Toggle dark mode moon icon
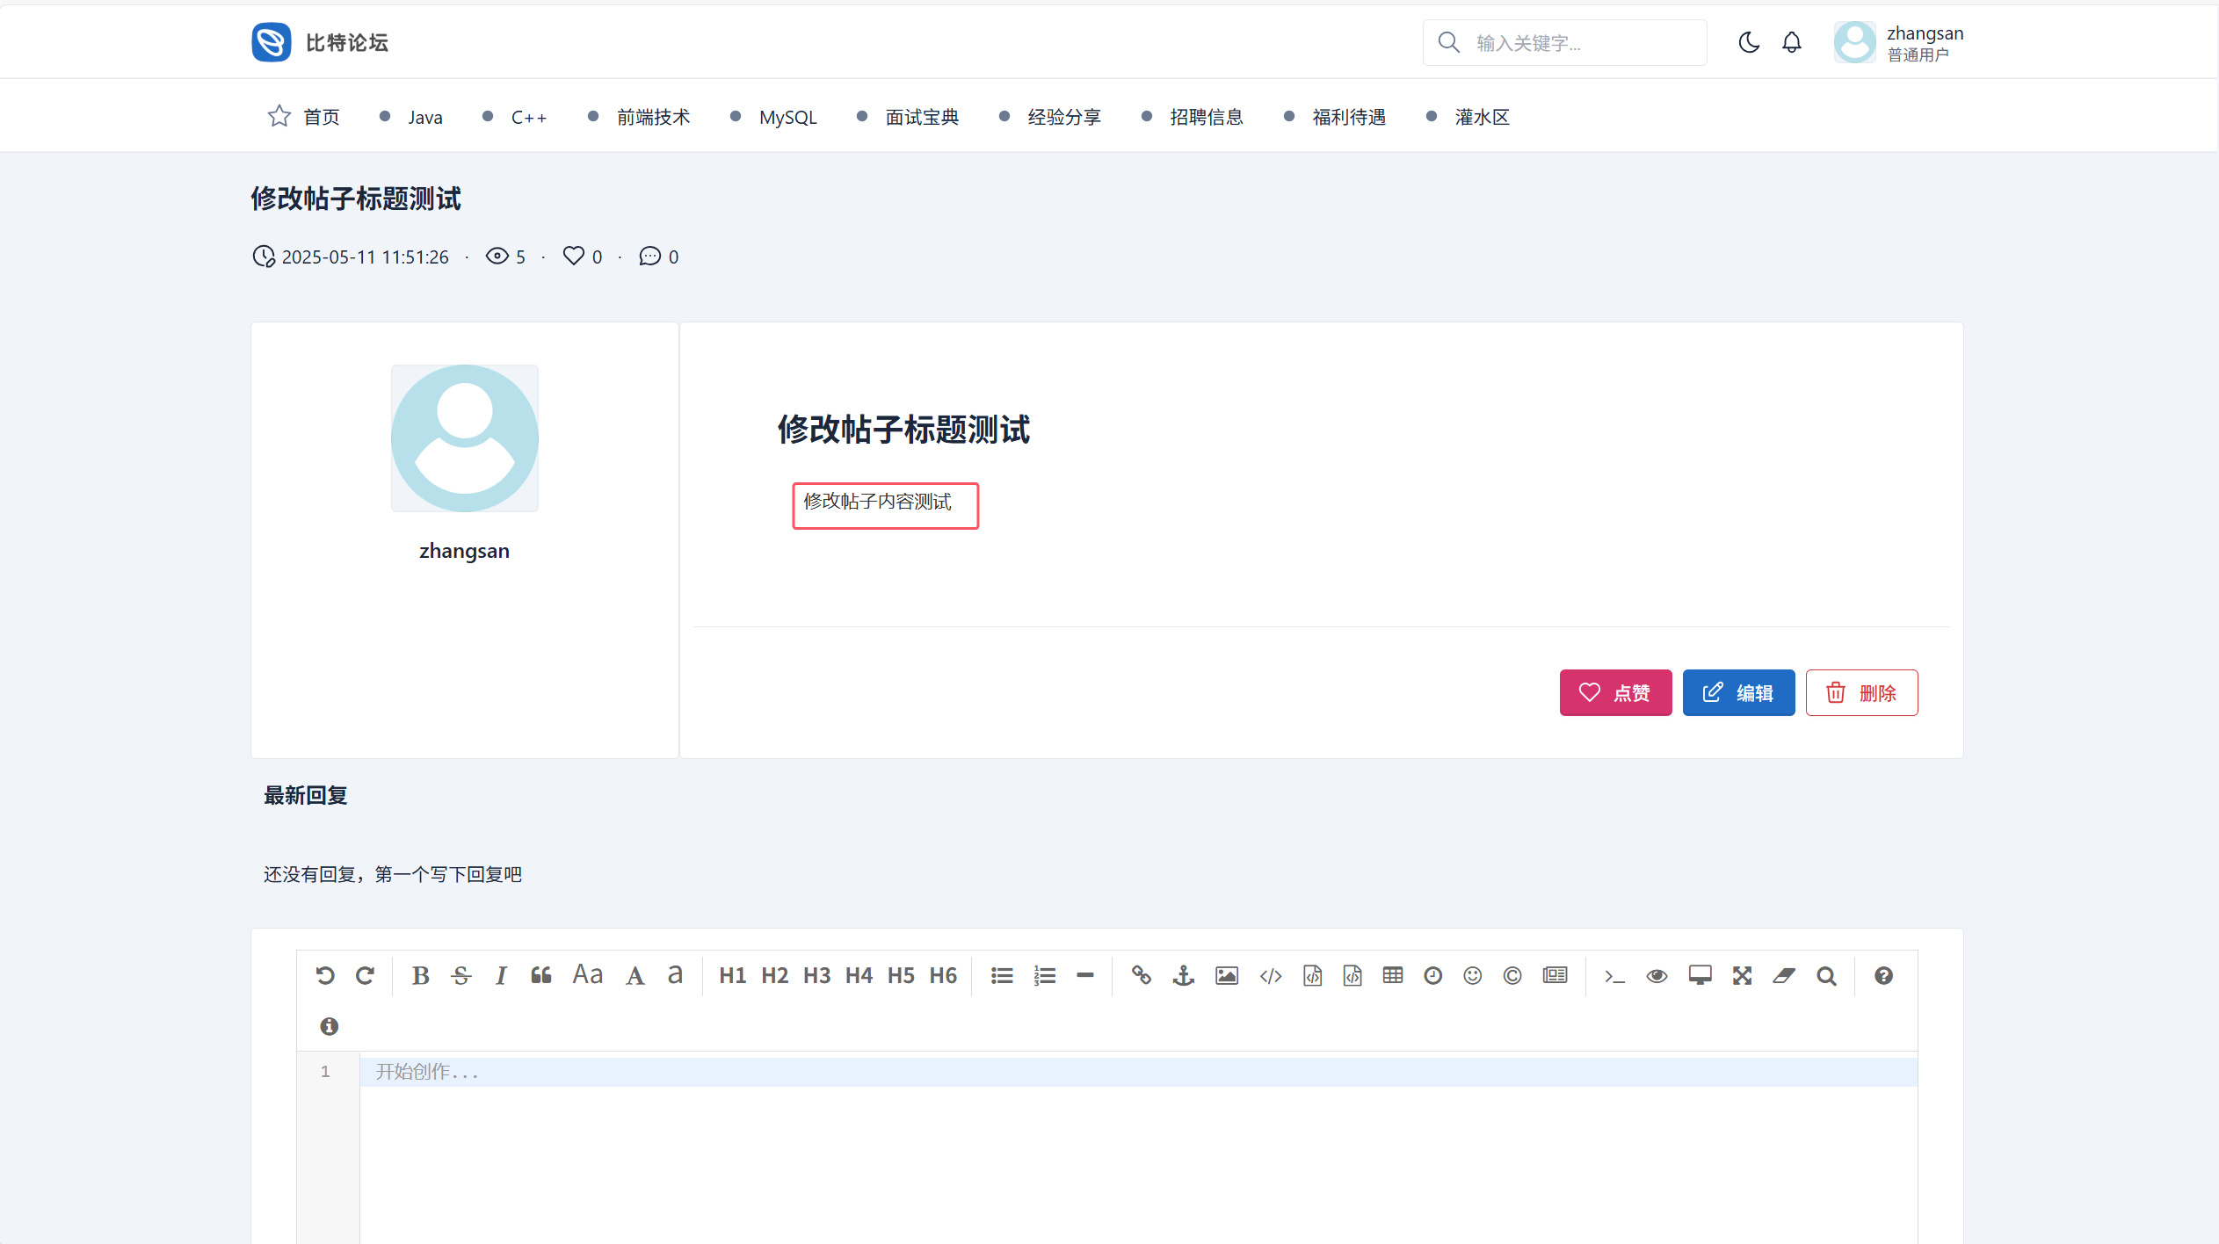Screen dimensions: 2219x1244 pos(1748,42)
